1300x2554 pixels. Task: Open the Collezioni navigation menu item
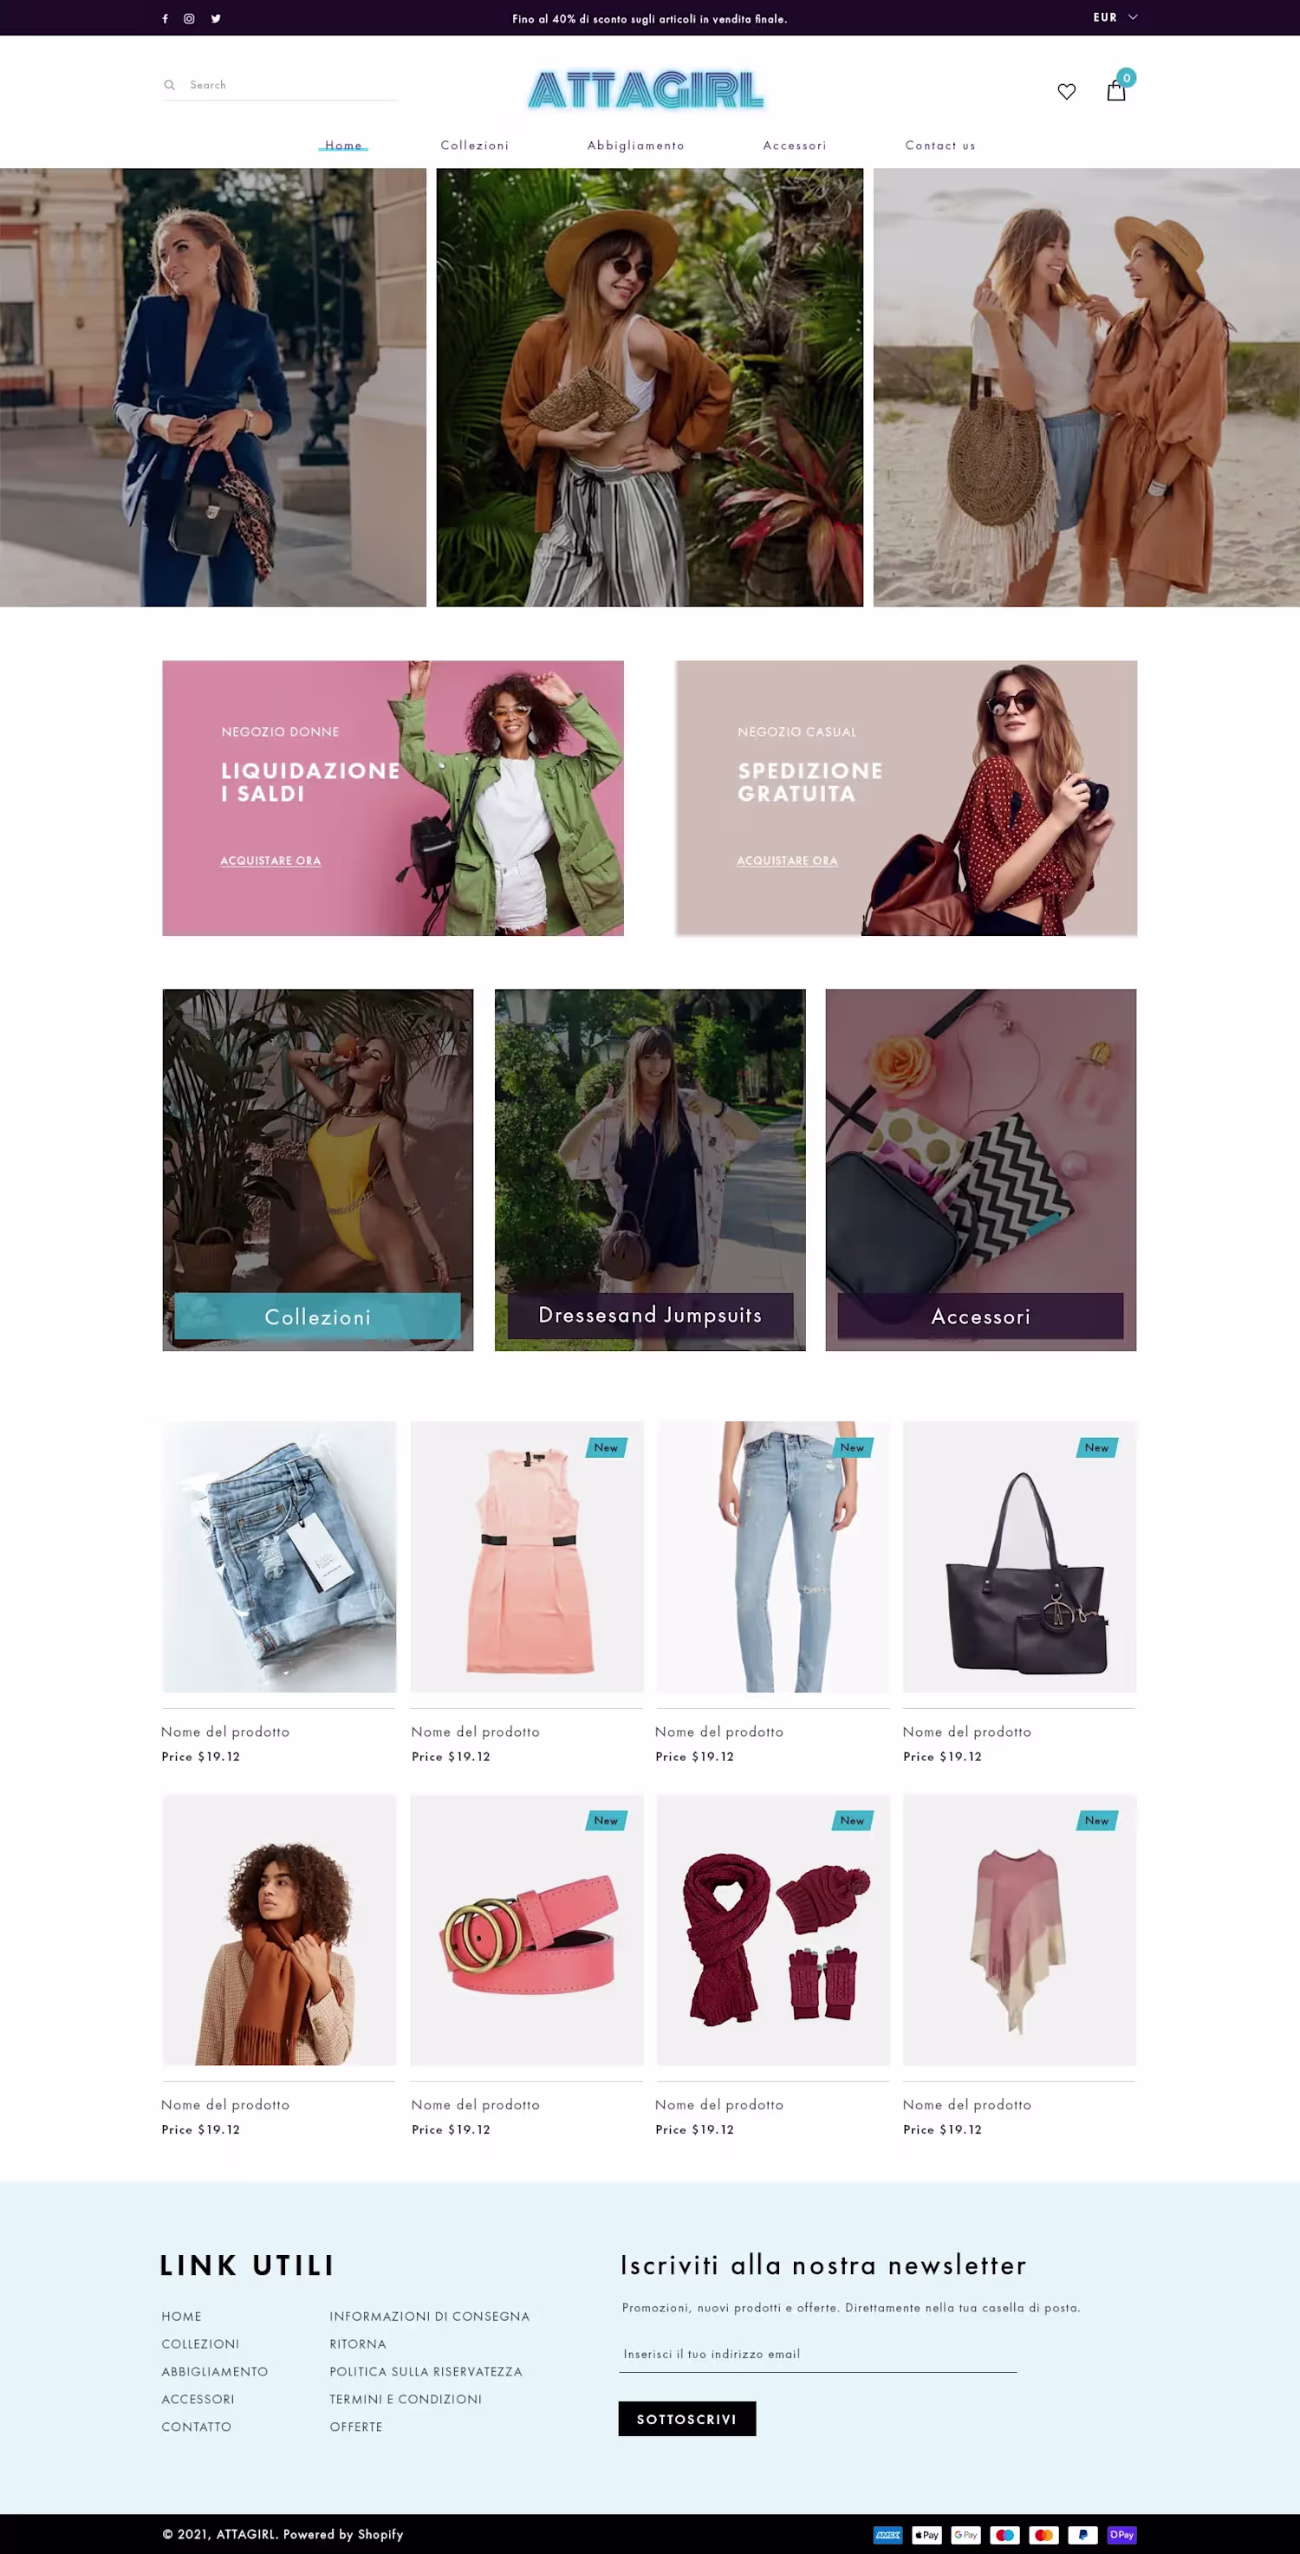475,146
